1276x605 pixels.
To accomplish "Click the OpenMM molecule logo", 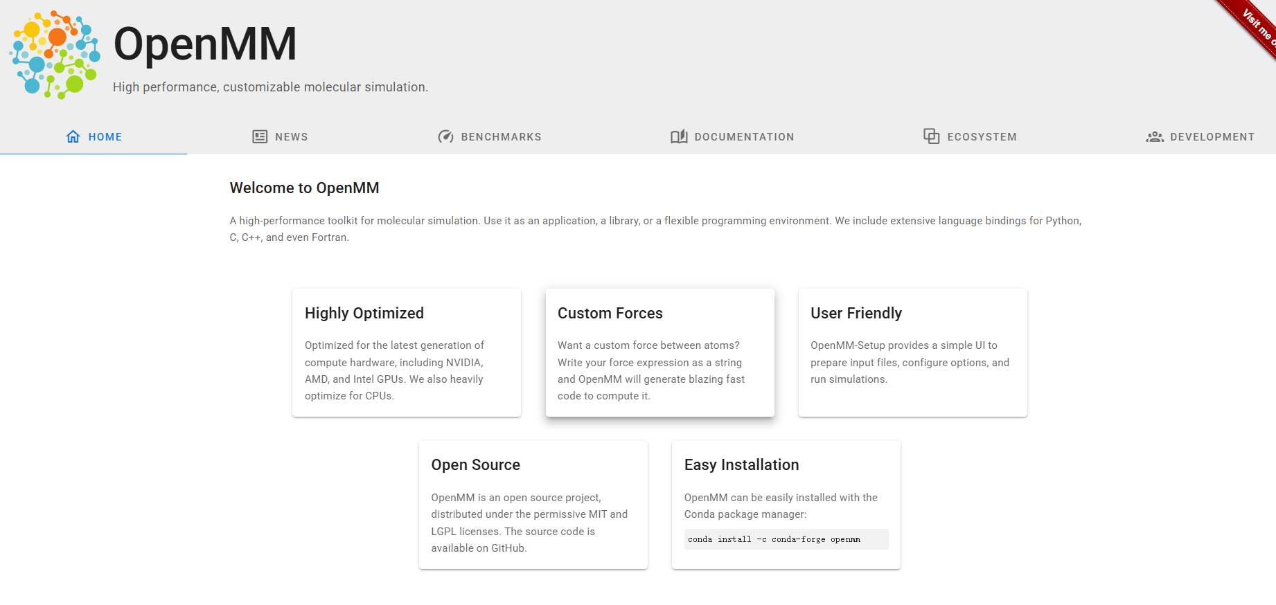I will pyautogui.click(x=55, y=55).
